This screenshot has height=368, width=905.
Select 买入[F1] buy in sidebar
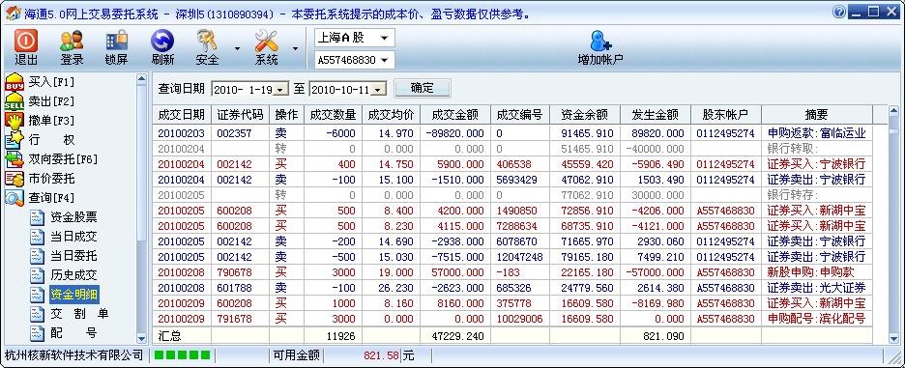pyautogui.click(x=41, y=82)
